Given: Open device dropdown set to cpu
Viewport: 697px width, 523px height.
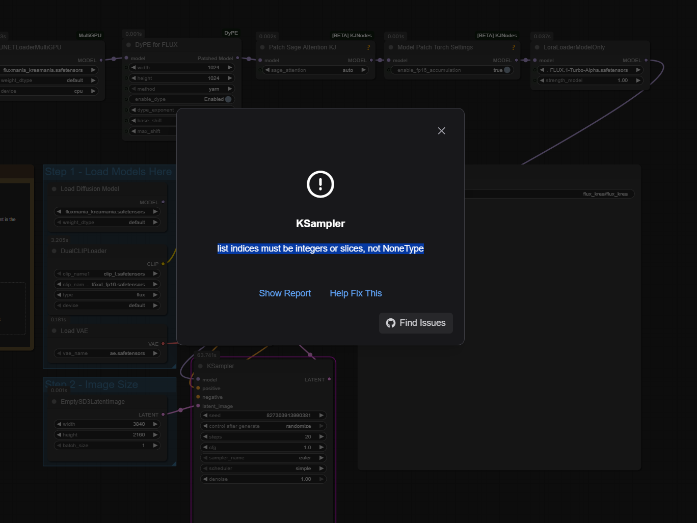Looking at the screenshot, I should click(49, 91).
